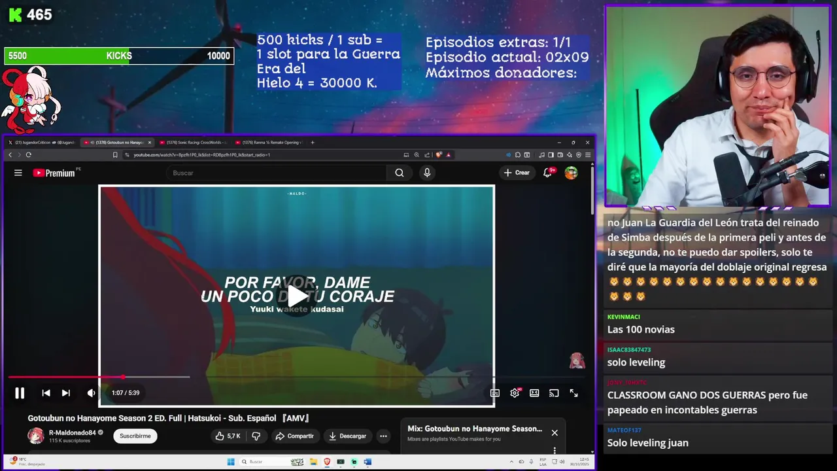Click the YouTube search magnifier button
The image size is (837, 471).
pos(400,173)
